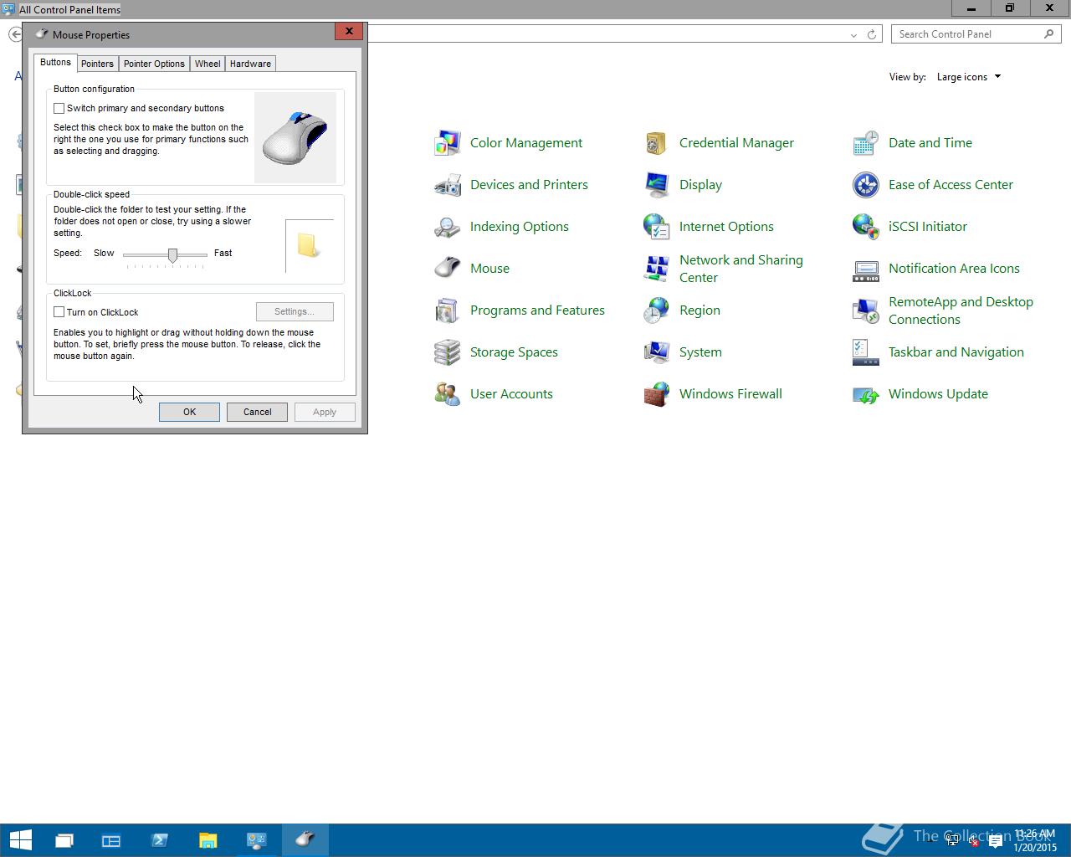
Task: Click the Mouse icon in Control Panel
Action: 448,269
